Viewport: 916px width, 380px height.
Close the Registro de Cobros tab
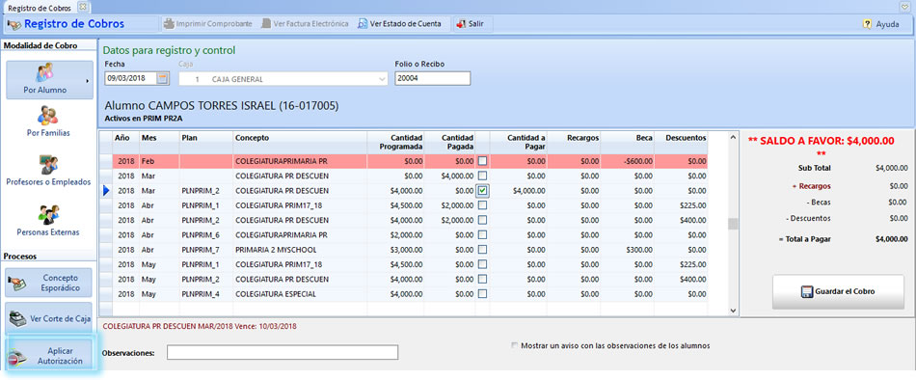tap(82, 7)
